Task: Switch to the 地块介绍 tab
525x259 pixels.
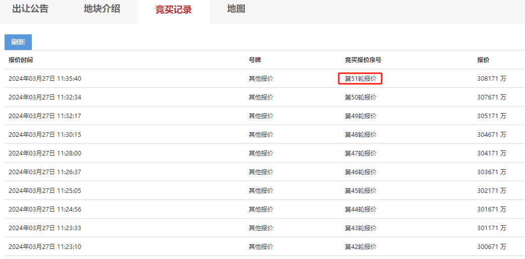Action: pos(102,9)
